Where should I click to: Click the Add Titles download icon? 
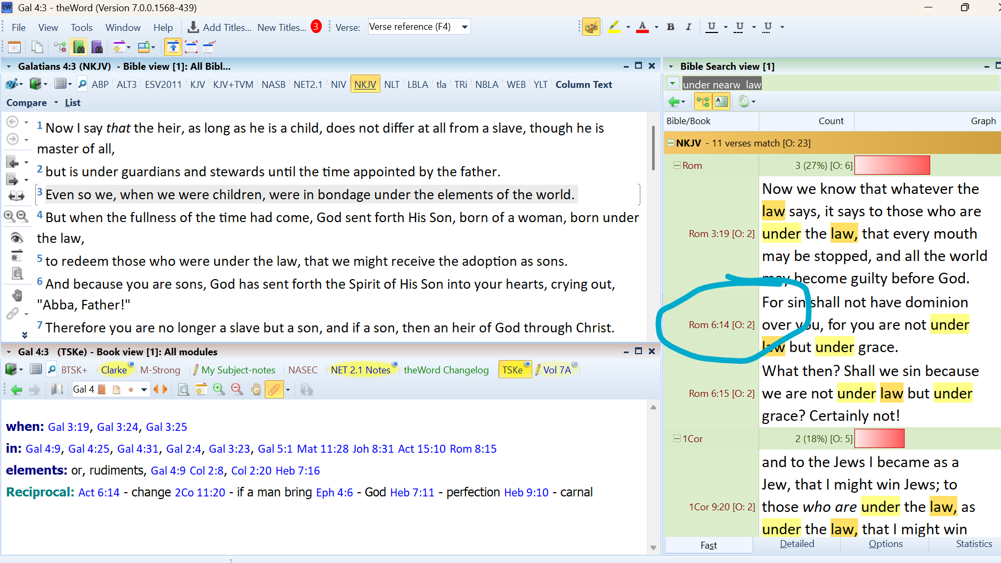(193, 27)
